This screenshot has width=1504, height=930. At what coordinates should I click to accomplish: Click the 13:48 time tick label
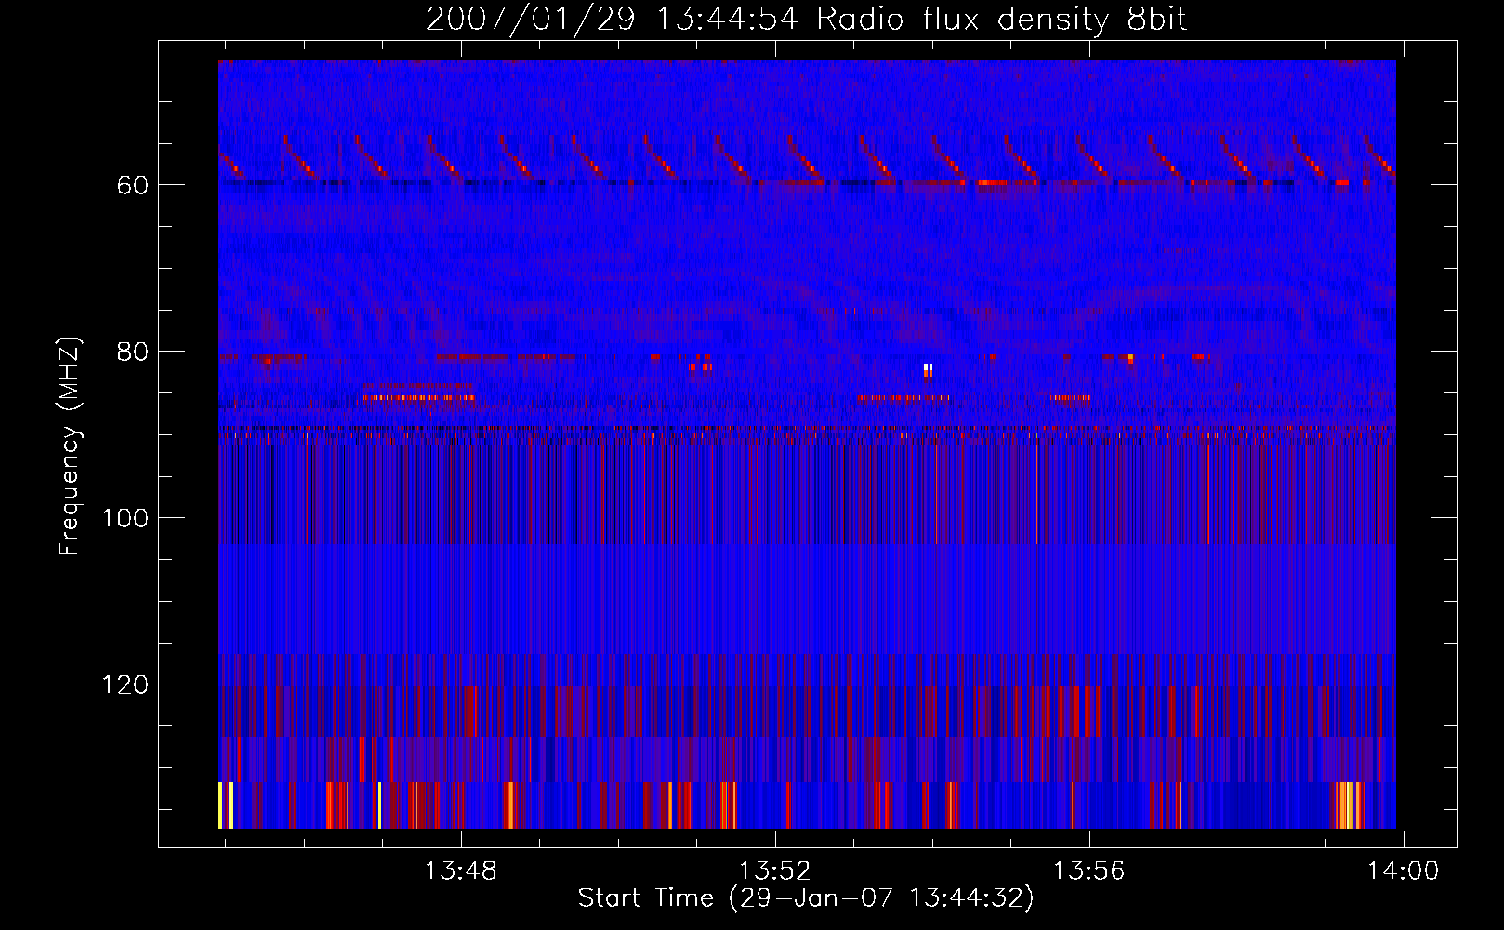(461, 871)
